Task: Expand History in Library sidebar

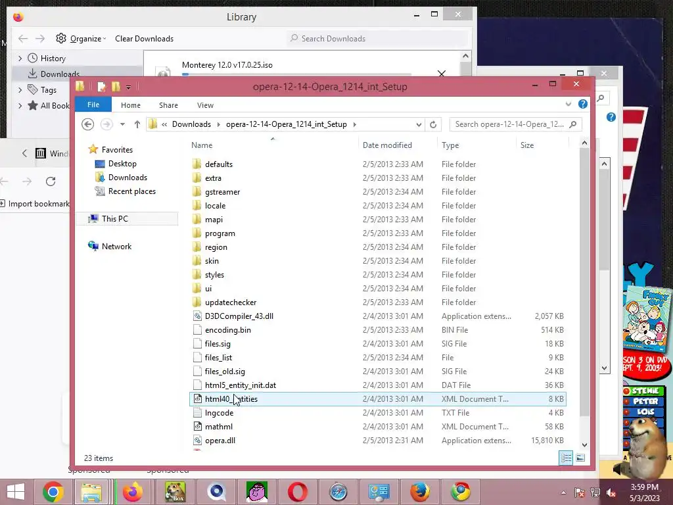Action: coord(20,58)
